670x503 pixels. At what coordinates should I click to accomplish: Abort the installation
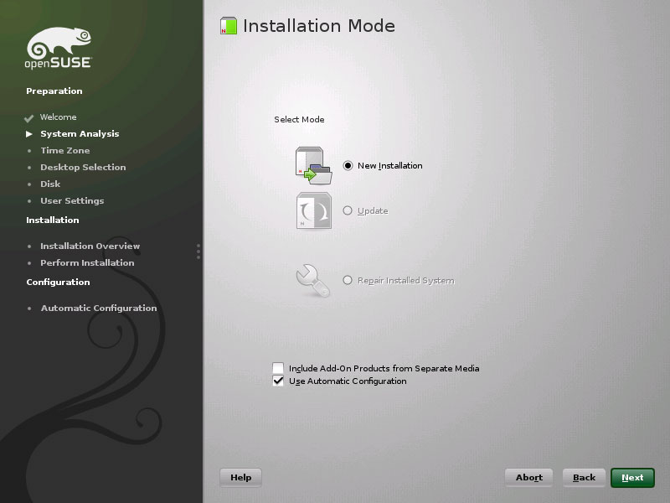[529, 477]
